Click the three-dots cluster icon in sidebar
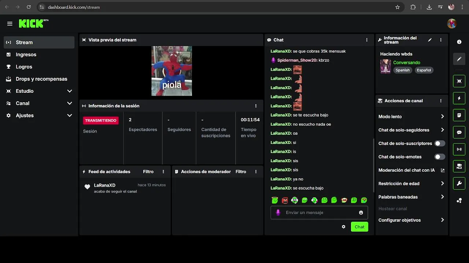 click(459, 201)
